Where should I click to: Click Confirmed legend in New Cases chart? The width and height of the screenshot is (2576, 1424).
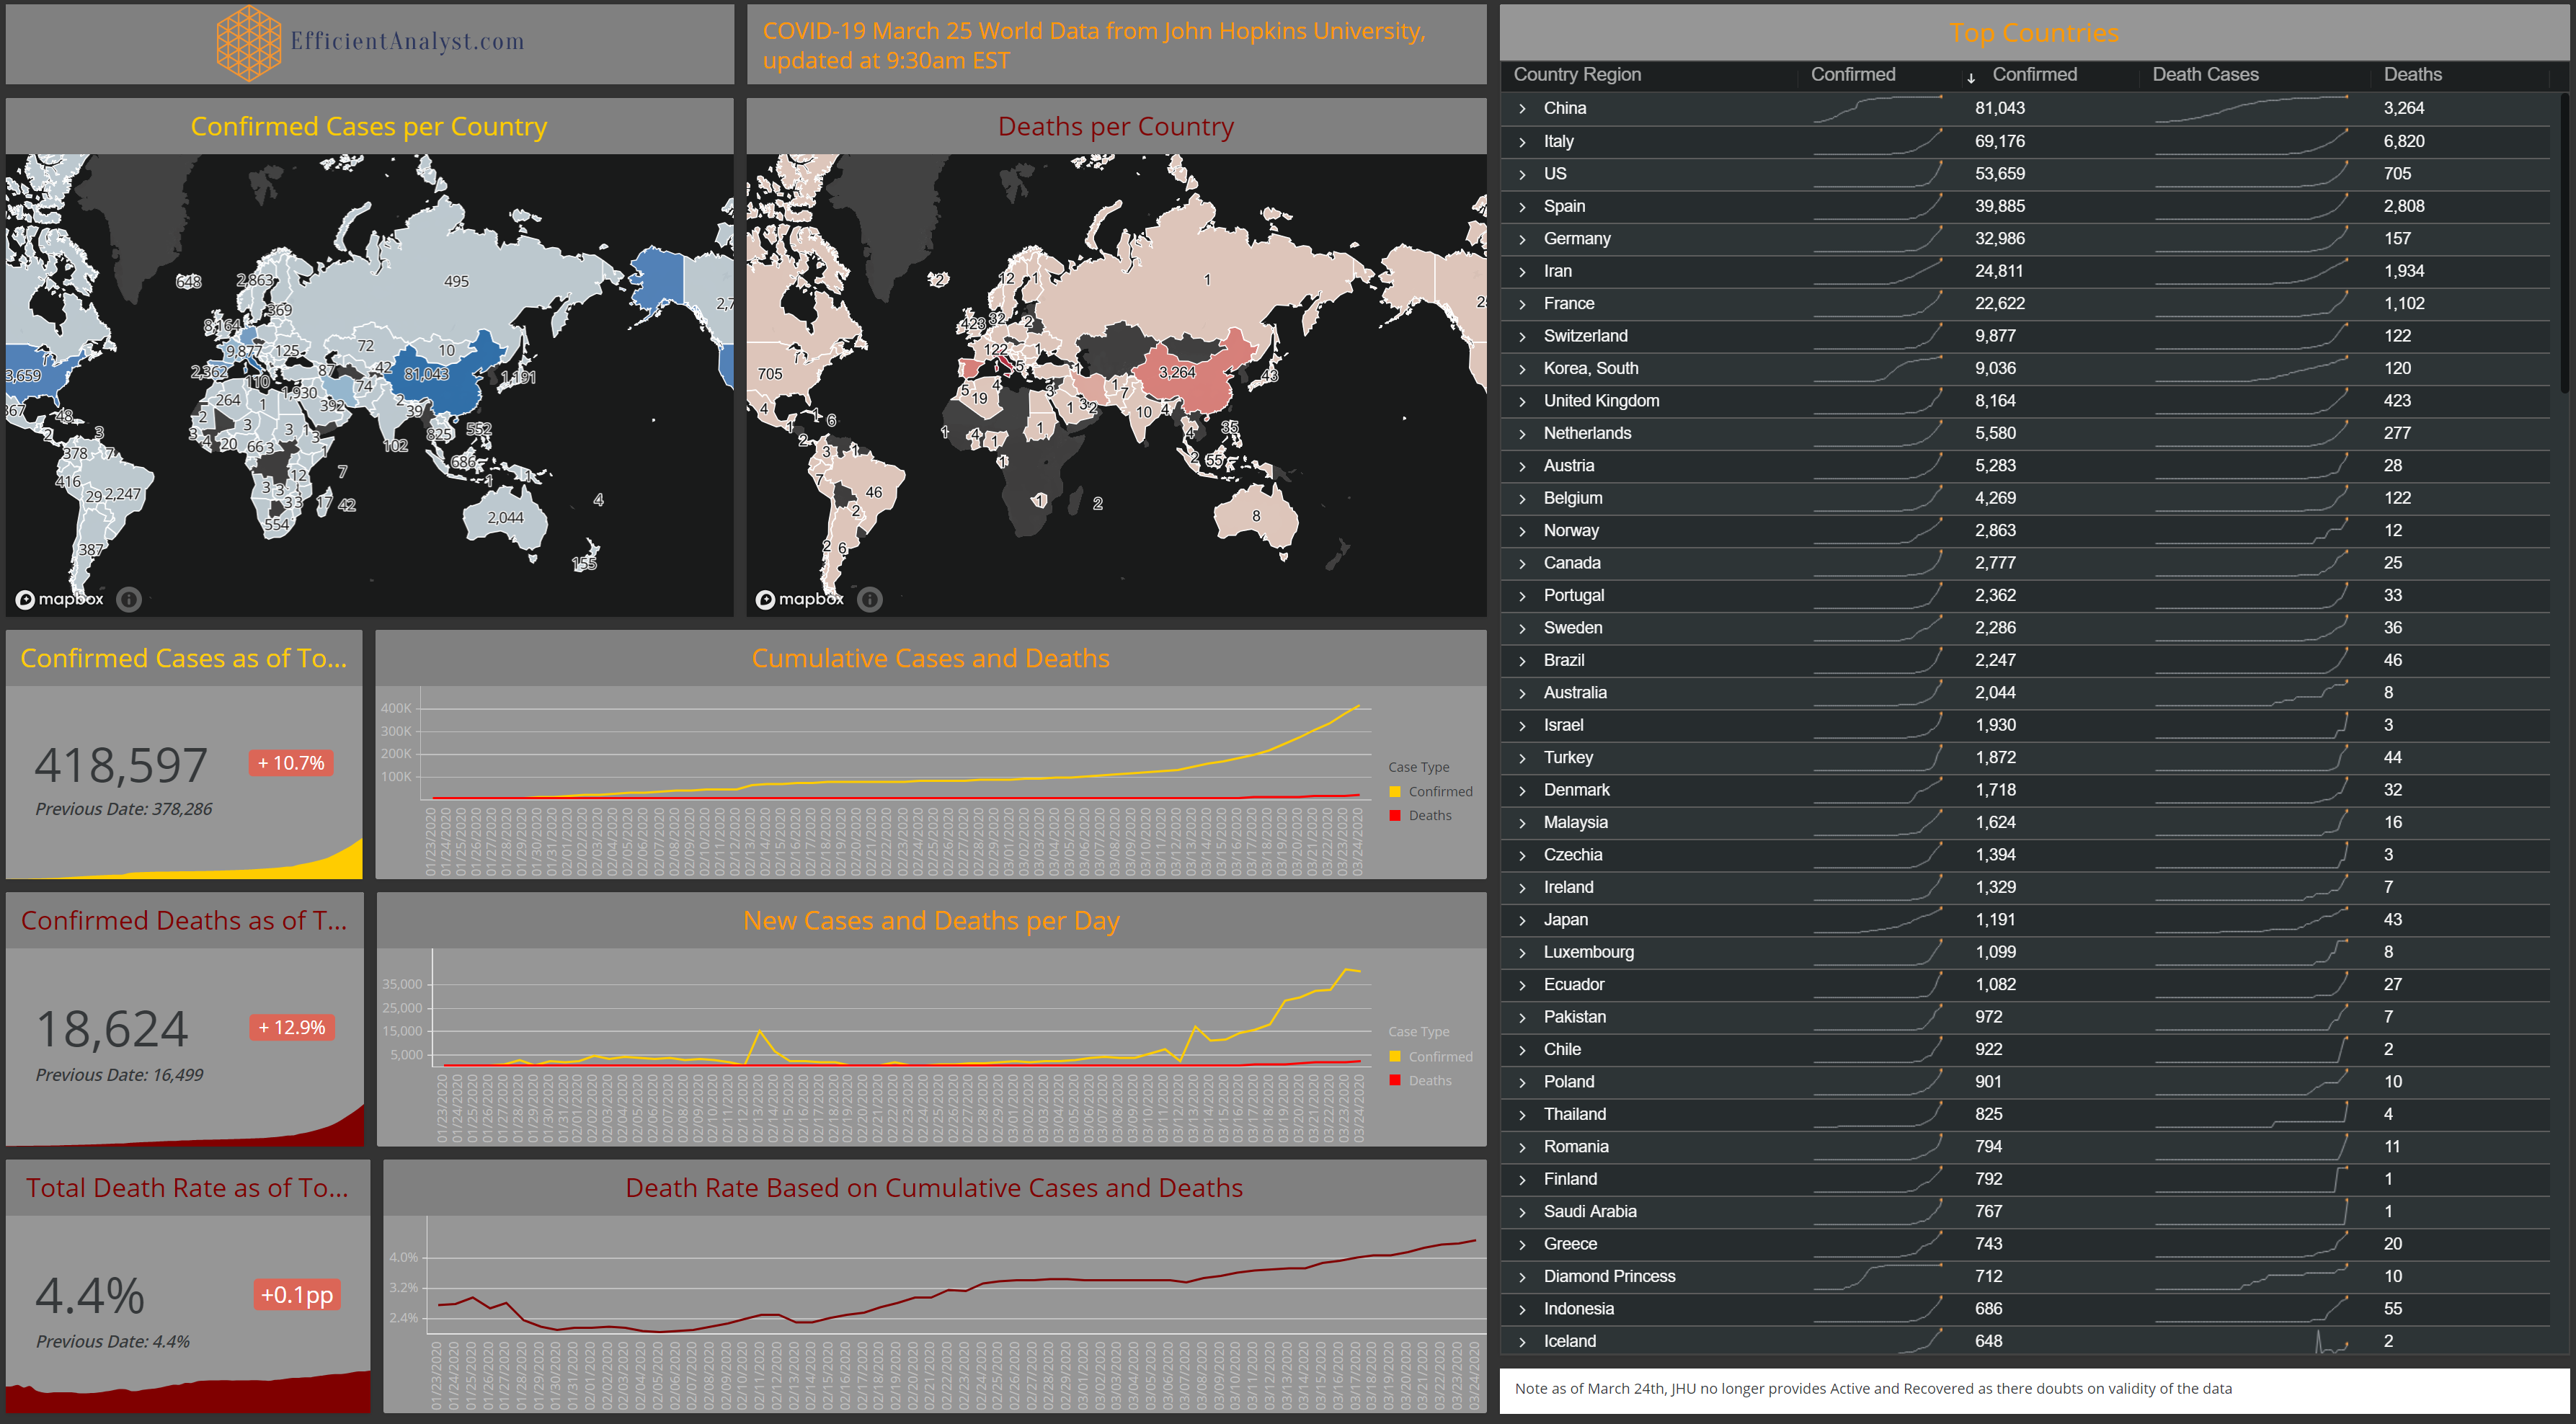point(1439,1056)
